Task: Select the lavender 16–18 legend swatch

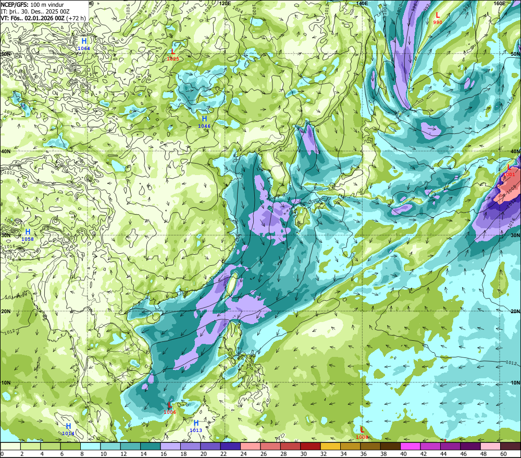Action: pyautogui.click(x=170, y=446)
